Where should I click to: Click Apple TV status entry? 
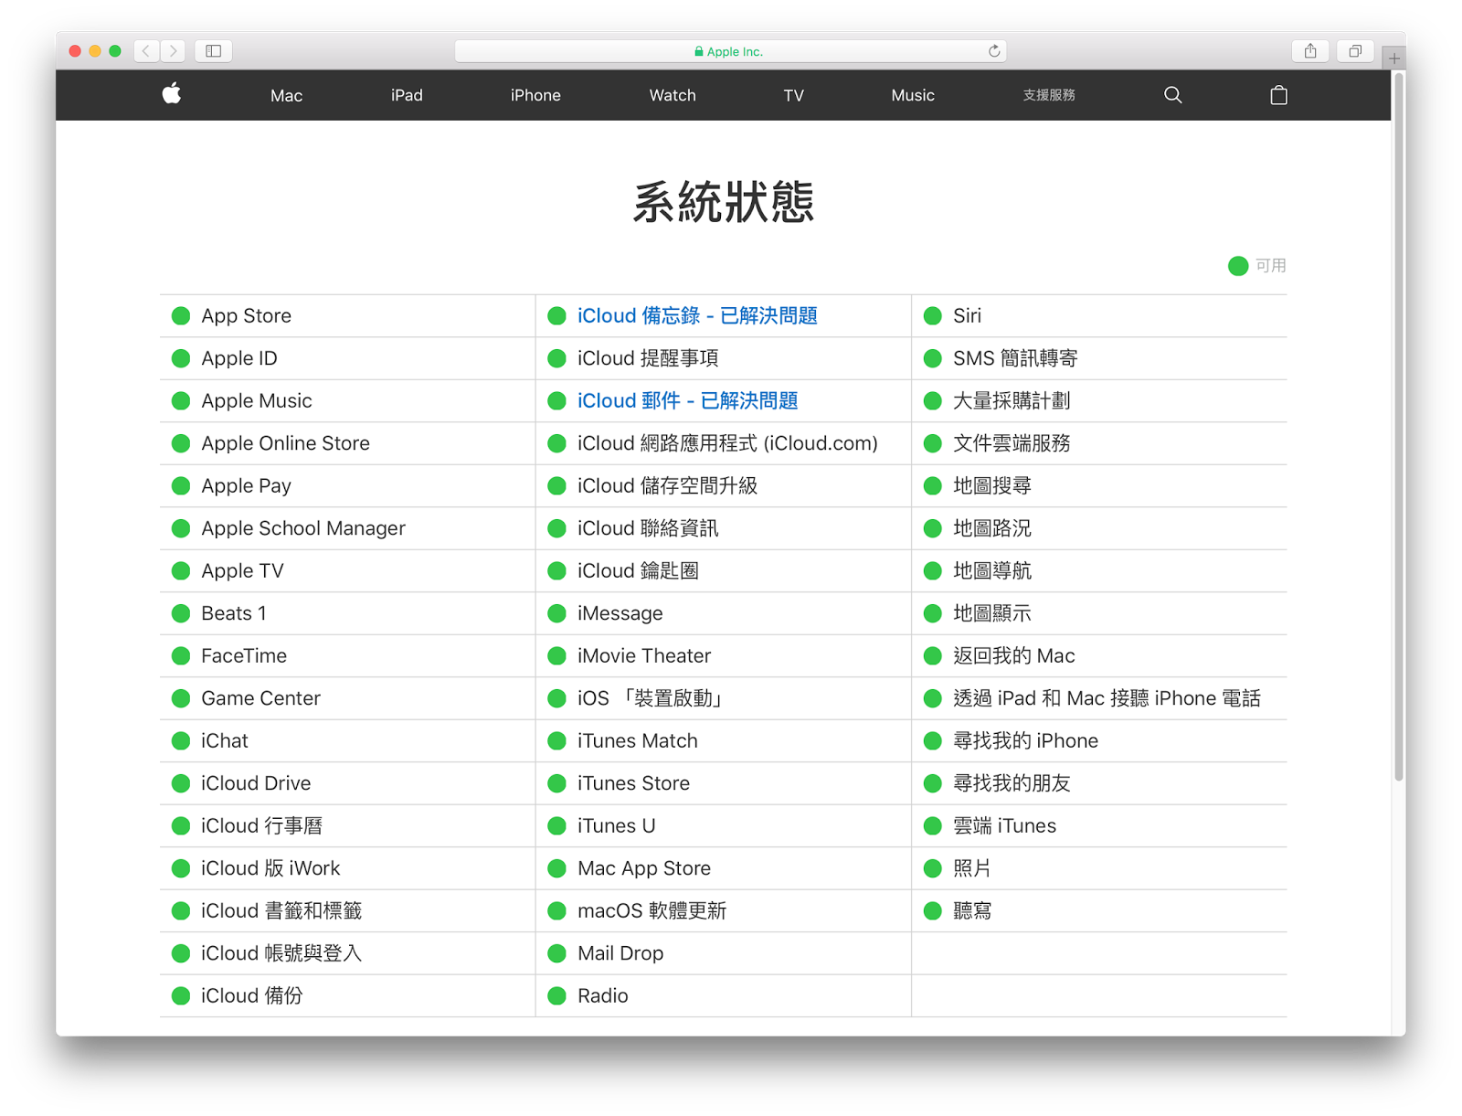pos(243,571)
